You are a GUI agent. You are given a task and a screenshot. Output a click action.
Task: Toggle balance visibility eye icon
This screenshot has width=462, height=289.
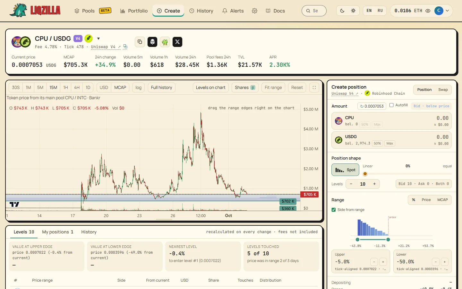pyautogui.click(x=428, y=11)
